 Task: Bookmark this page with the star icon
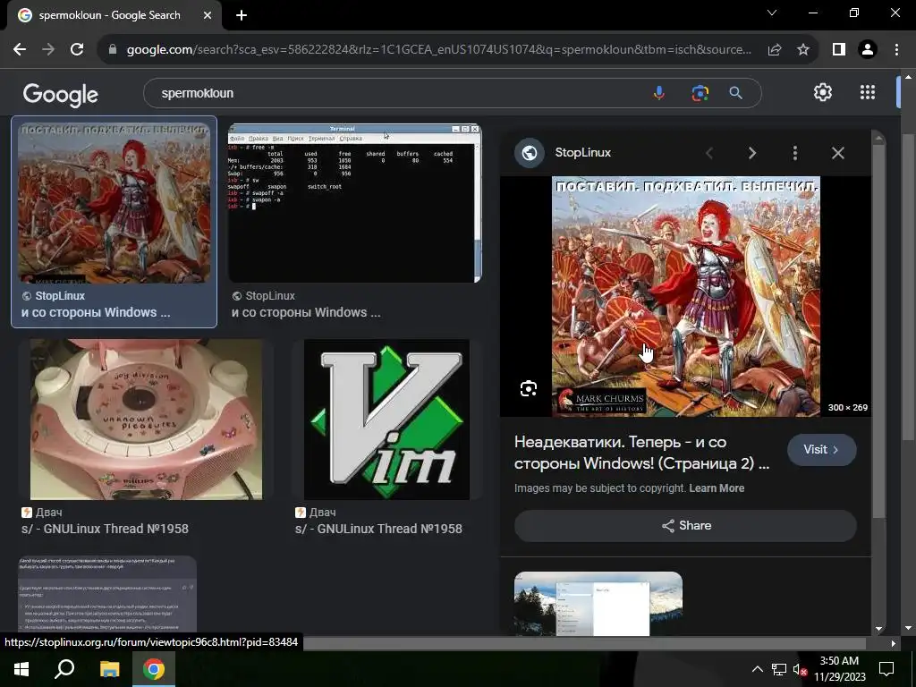click(x=803, y=50)
